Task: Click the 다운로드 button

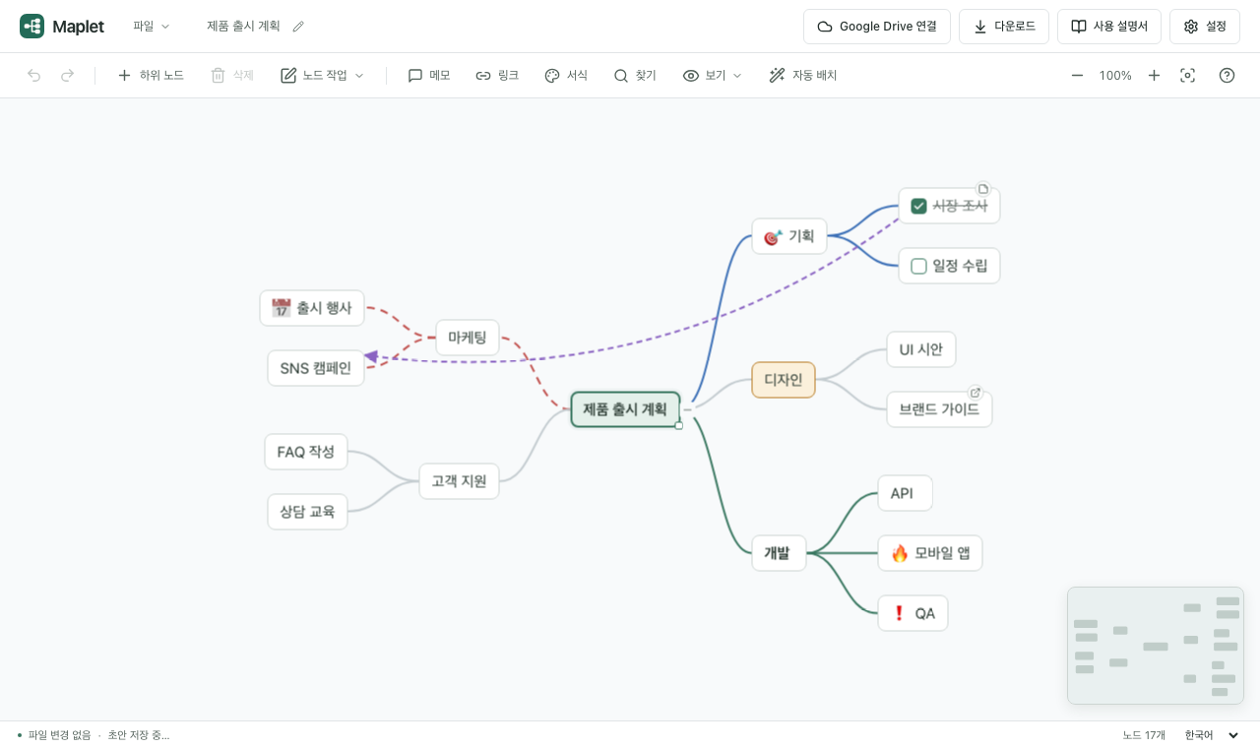Action: coord(1004,27)
